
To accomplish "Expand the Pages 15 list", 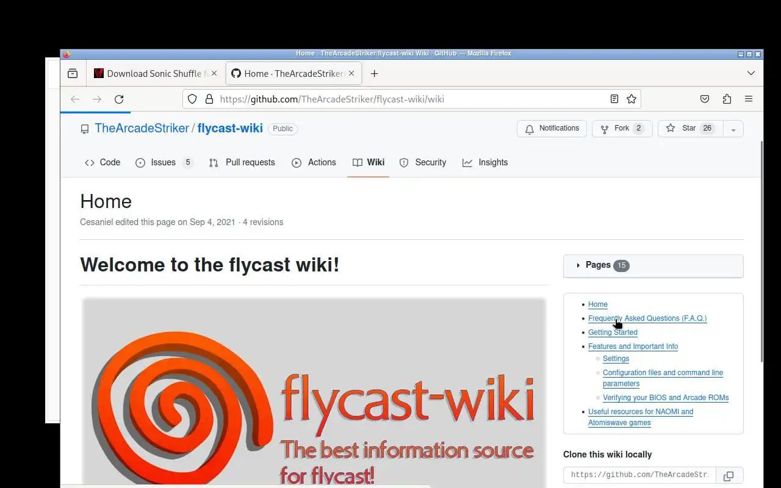I will [653, 265].
